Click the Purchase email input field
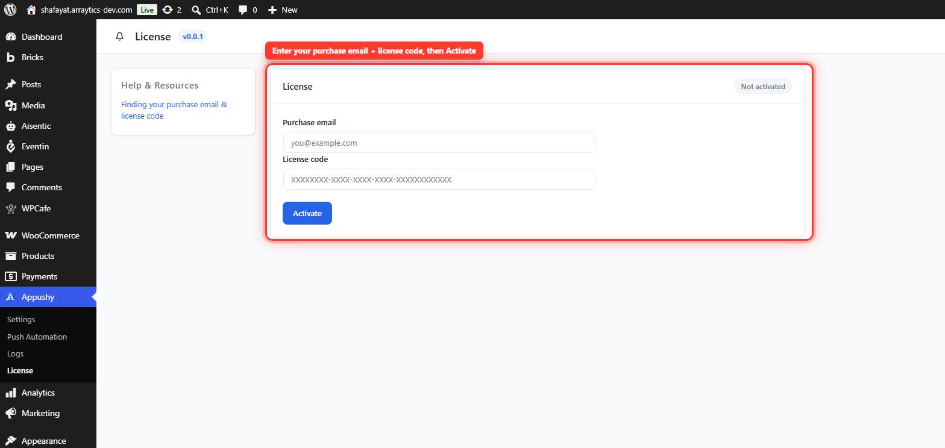Screen dimensions: 945x448 click(439, 143)
